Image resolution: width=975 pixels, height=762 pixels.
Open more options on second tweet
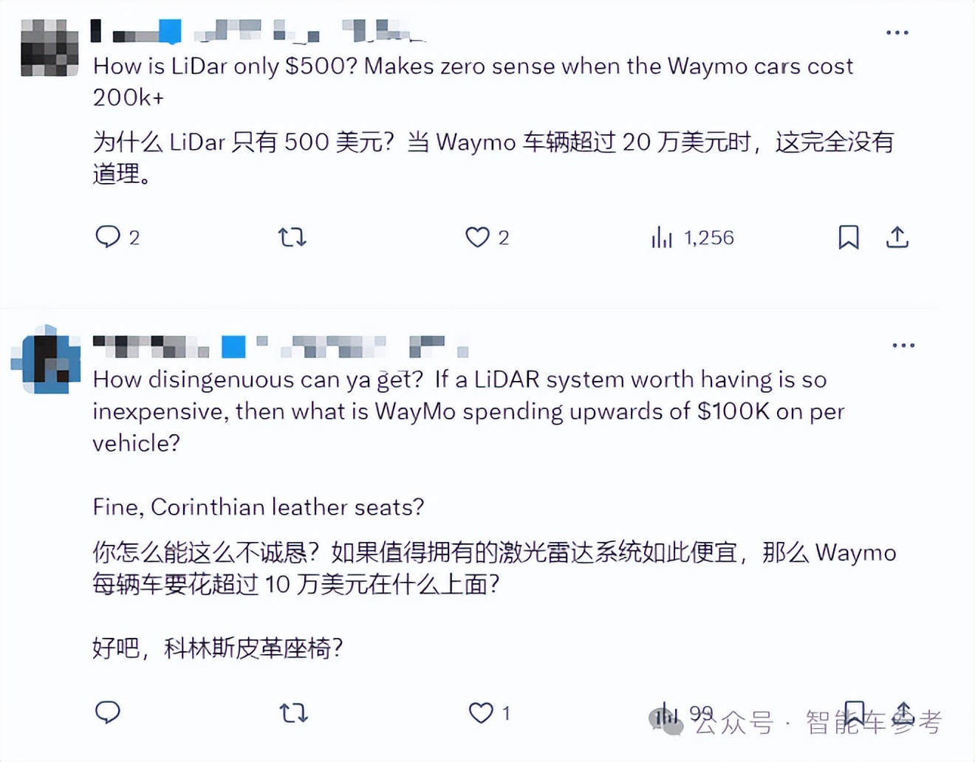point(903,346)
